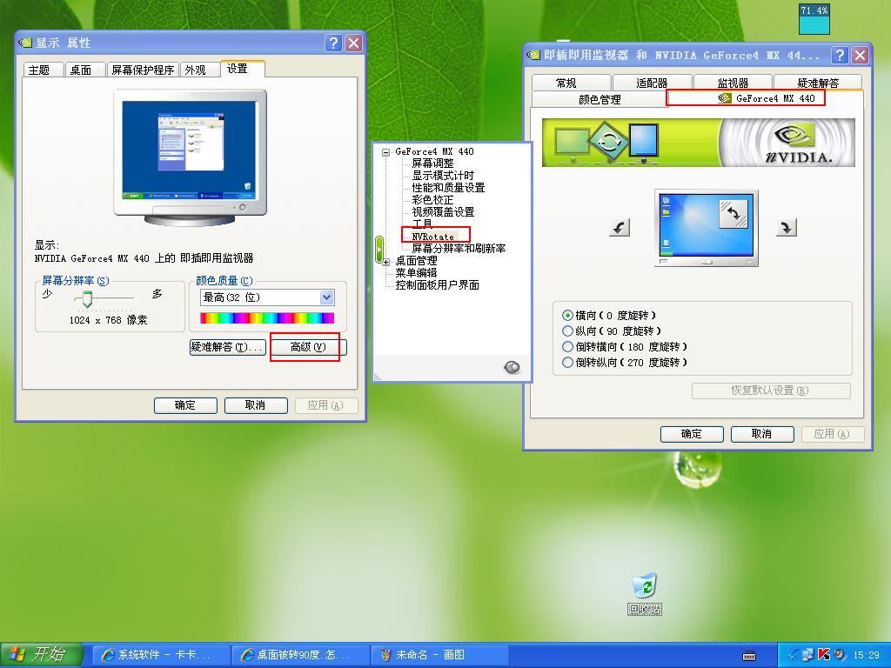Click 确定 in NVIDIA properties window

pyautogui.click(x=692, y=435)
